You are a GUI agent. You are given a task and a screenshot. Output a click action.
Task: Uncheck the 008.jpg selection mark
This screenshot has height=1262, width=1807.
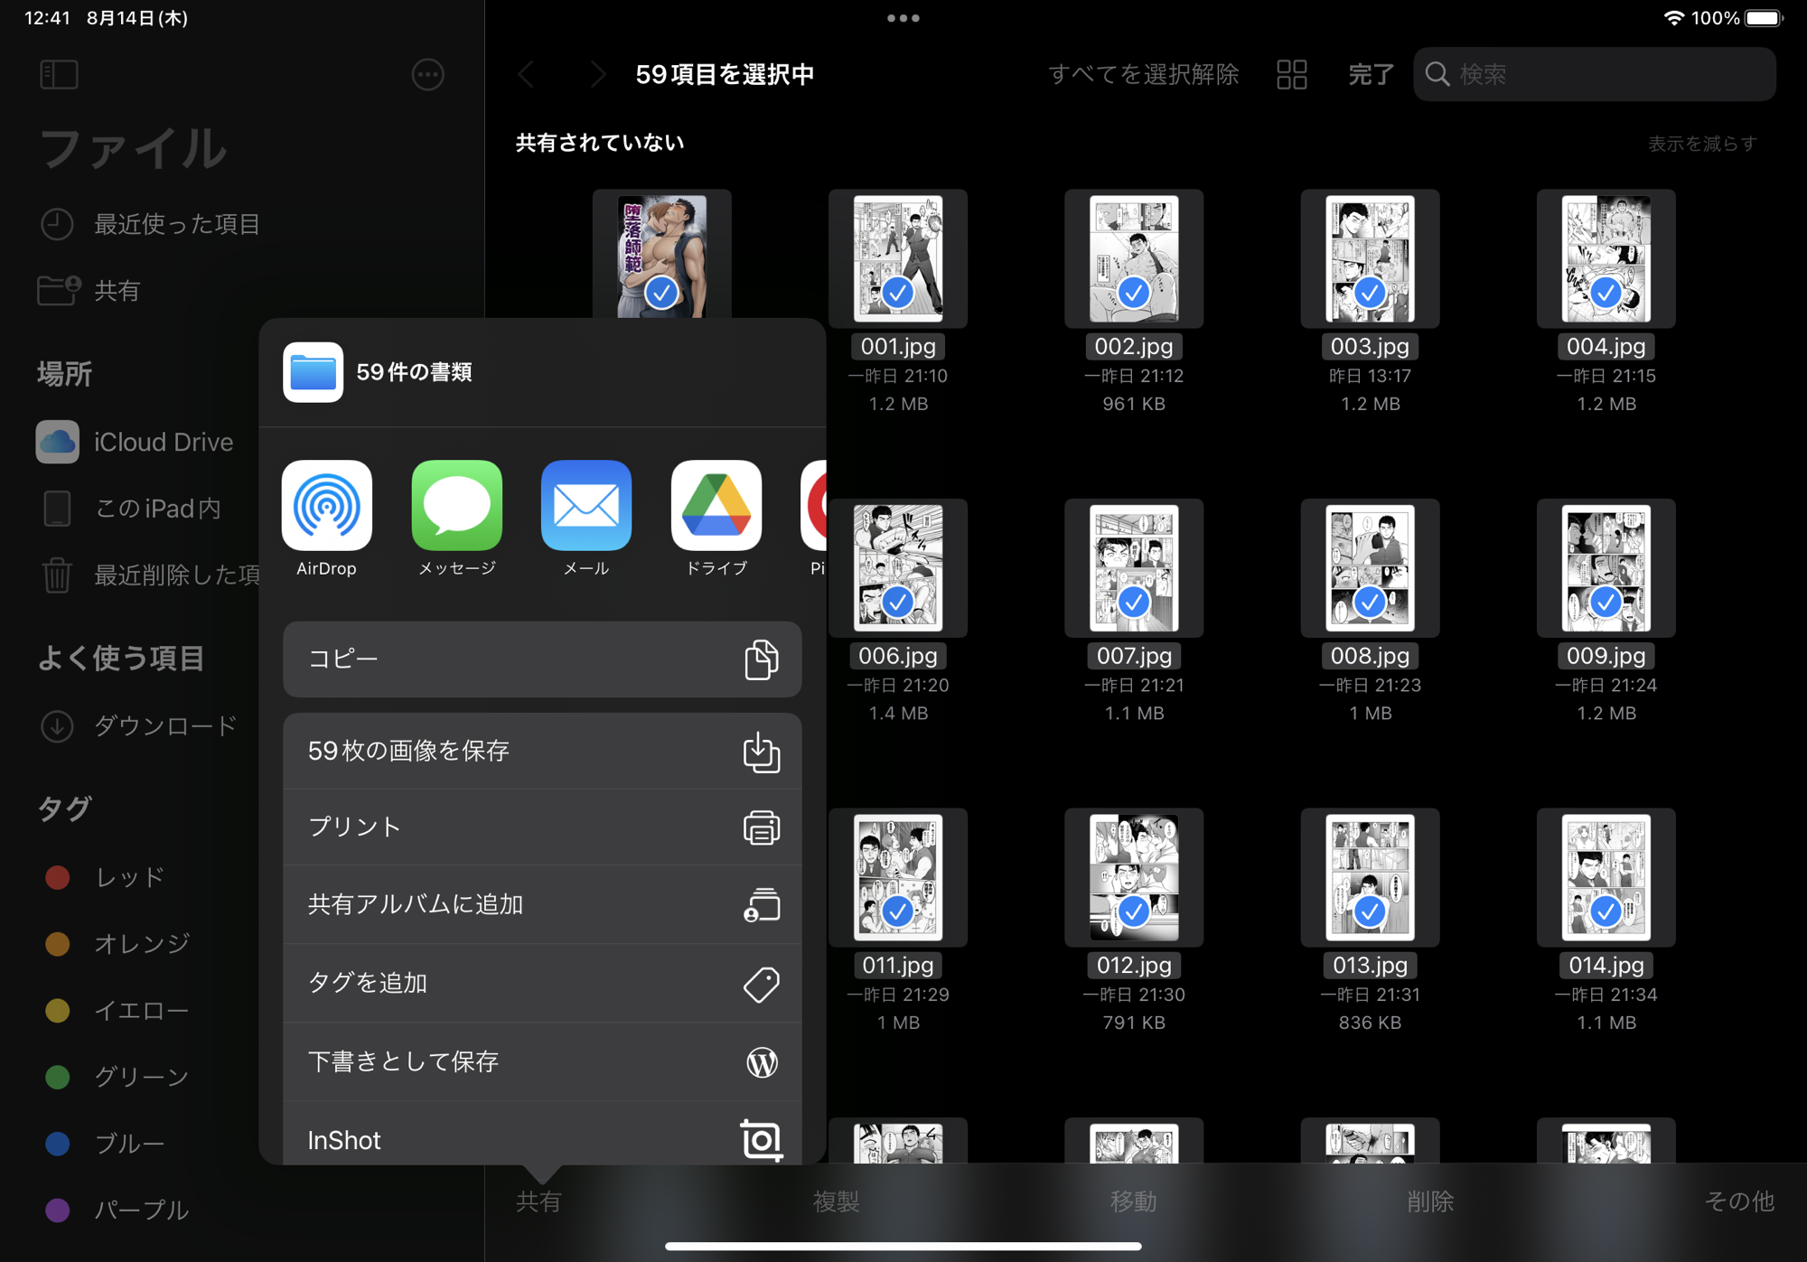[x=1369, y=602]
